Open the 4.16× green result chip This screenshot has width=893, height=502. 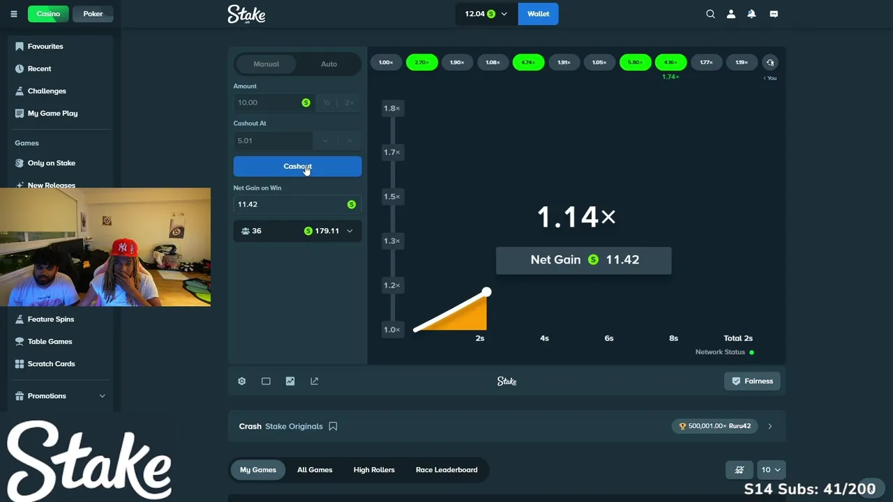670,63
